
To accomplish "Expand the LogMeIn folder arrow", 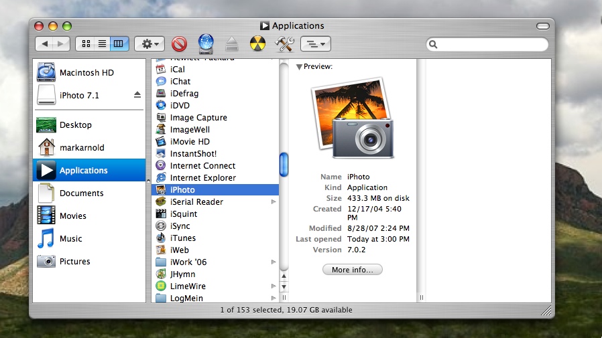I will click(x=274, y=298).
